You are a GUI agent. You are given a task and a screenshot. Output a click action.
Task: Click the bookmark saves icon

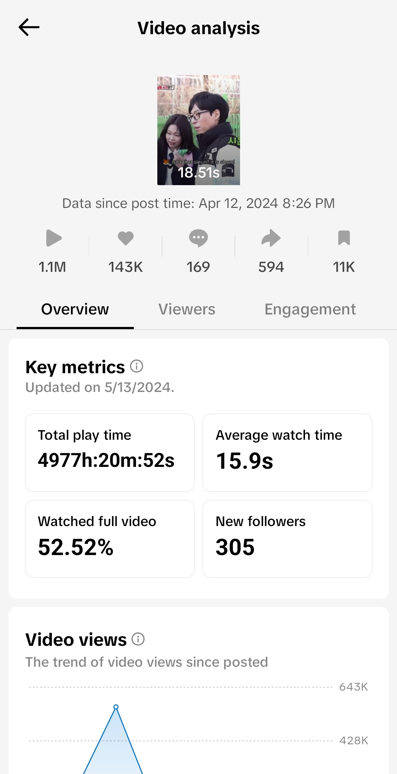344,238
